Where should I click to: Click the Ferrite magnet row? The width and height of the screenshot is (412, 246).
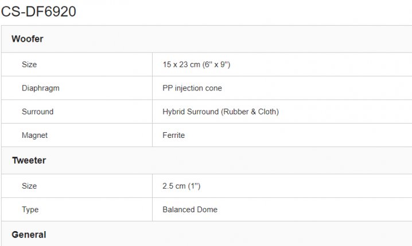[x=207, y=135]
